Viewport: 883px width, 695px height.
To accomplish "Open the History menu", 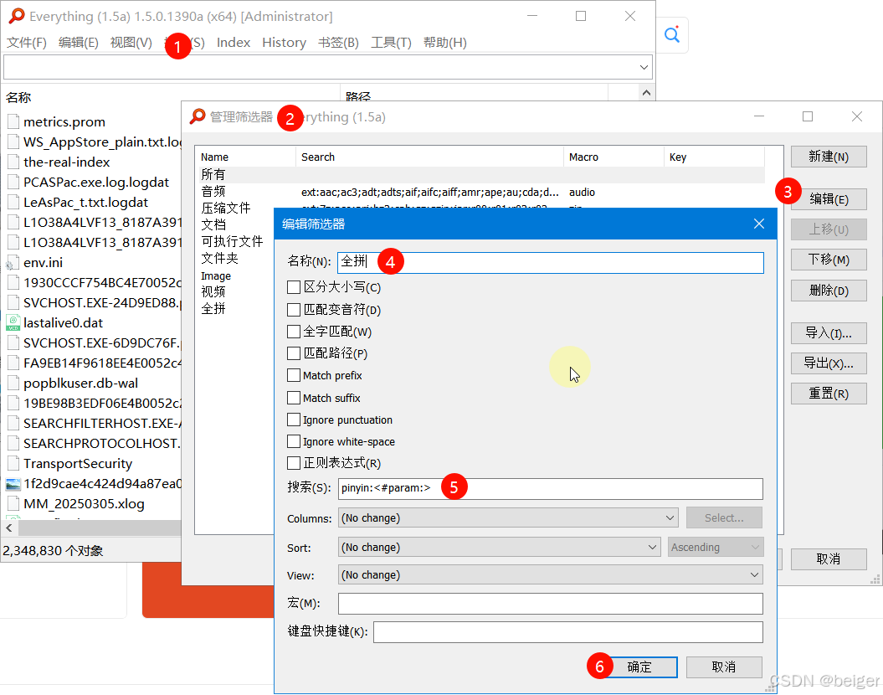I will point(284,42).
